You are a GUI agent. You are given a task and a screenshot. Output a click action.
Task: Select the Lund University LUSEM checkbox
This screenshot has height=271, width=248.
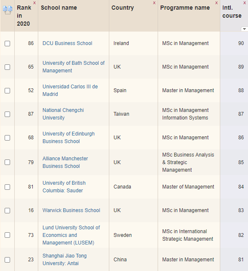tap(7, 235)
